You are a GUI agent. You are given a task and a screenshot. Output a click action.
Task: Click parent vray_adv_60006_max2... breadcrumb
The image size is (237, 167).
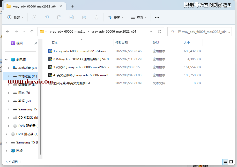coord(67,32)
